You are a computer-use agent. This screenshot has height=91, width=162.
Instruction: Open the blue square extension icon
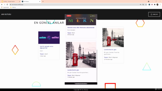(x=149, y=5)
